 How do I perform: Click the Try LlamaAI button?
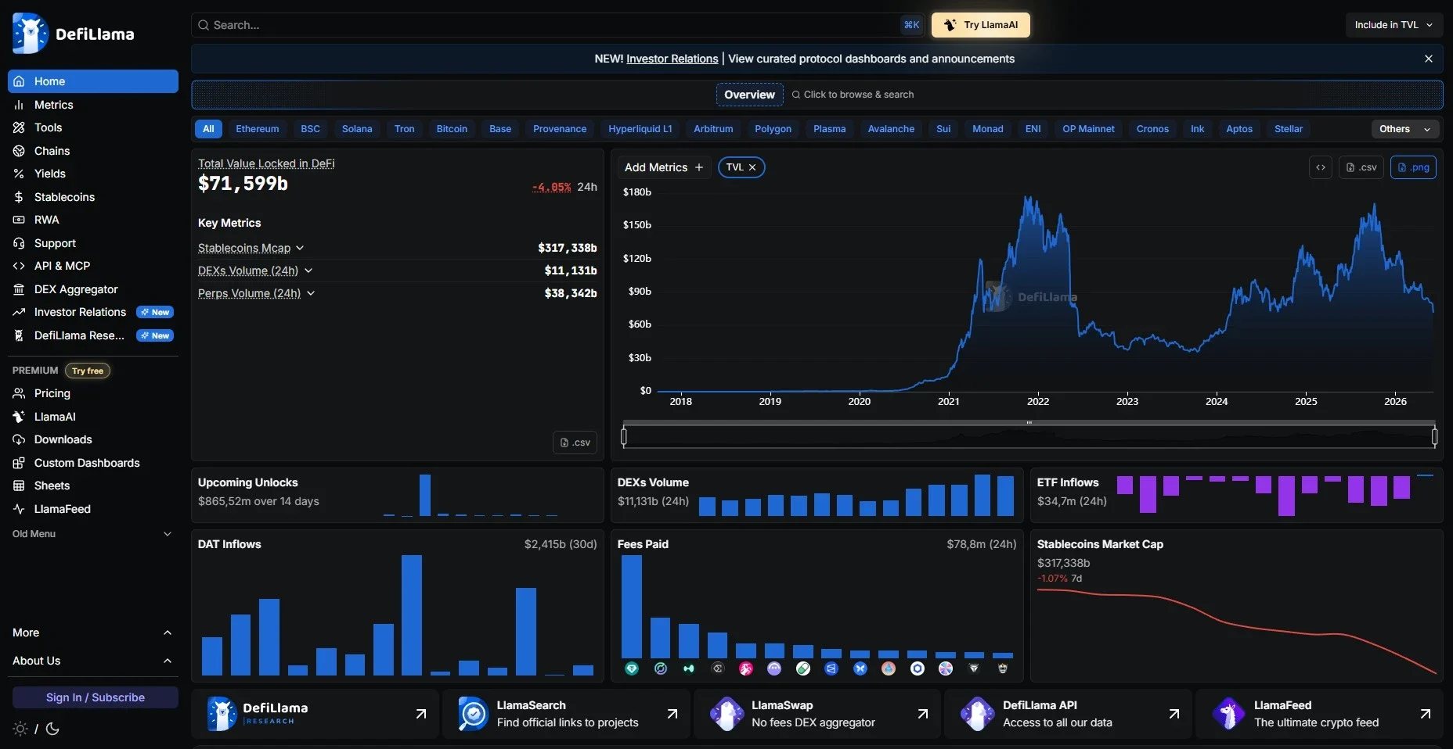pos(981,25)
